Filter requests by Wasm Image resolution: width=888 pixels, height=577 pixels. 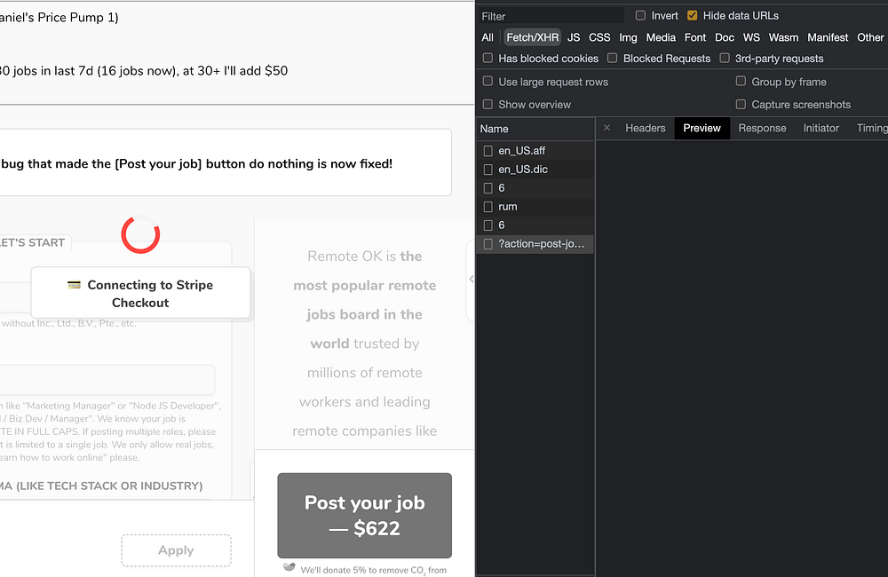coord(783,37)
